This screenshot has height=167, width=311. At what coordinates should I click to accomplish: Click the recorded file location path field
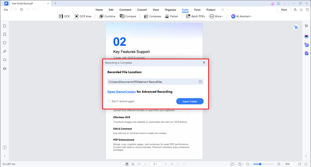point(155,82)
